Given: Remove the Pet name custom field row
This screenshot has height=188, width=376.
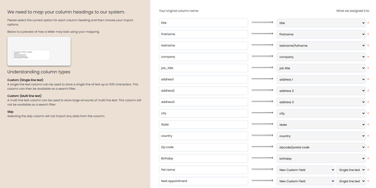Looking at the screenshot, I should point(368,170).
